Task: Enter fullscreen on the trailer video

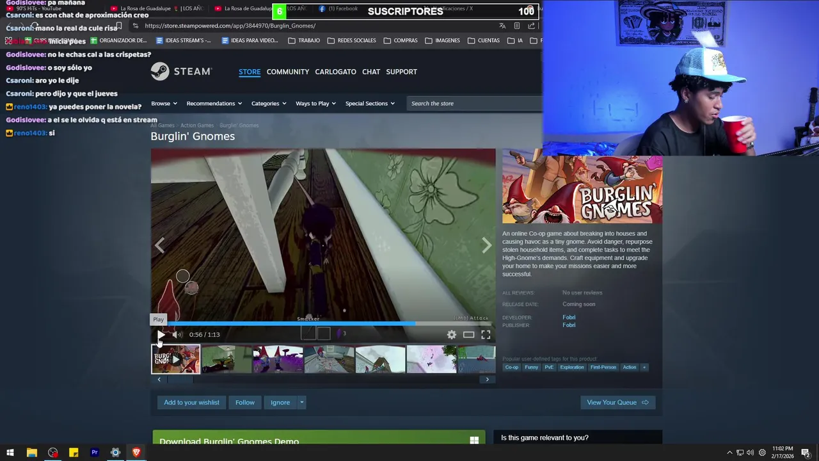Action: [486, 334]
